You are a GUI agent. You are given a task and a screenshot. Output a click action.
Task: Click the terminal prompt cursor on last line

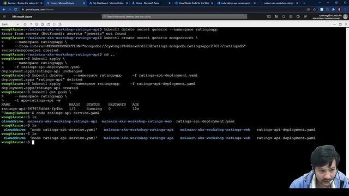point(33,142)
